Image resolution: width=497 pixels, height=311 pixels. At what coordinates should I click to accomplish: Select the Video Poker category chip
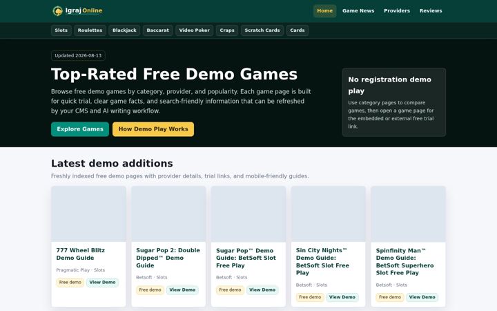pyautogui.click(x=194, y=30)
